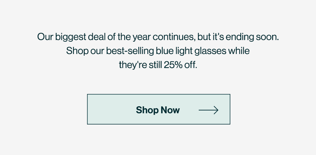
Task: Click the word "glasses" in second line
Action: pos(210,51)
